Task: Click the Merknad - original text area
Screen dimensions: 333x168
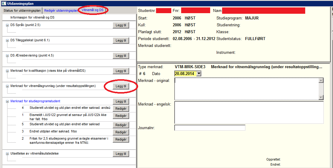Action: pyautogui.click(x=246, y=89)
